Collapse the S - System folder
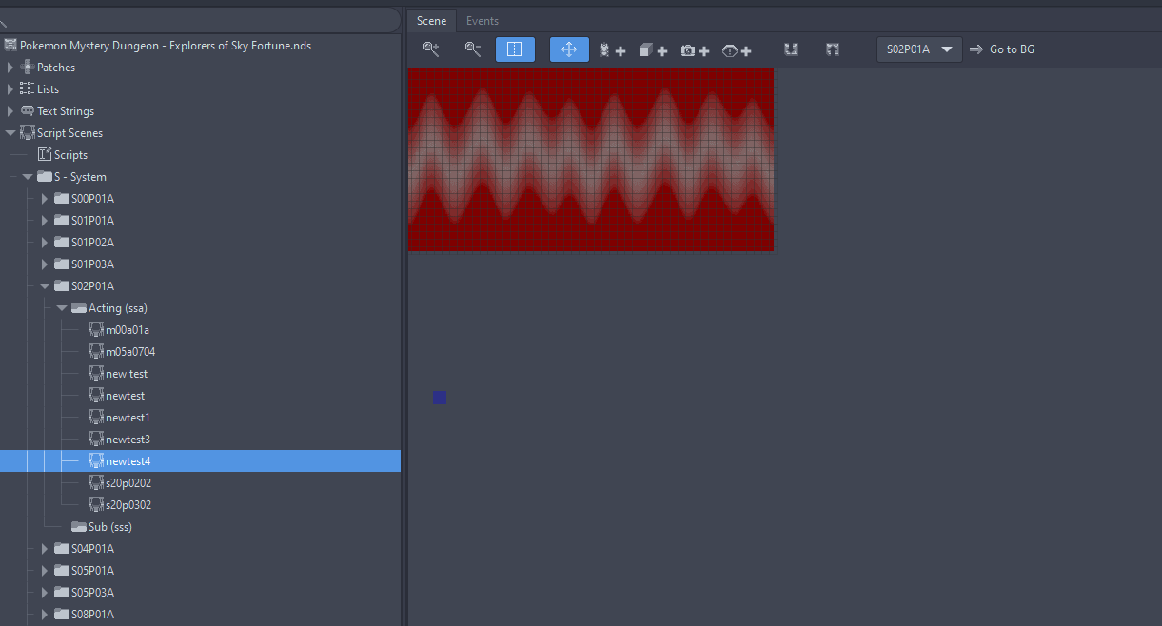1162x626 pixels. [28, 177]
